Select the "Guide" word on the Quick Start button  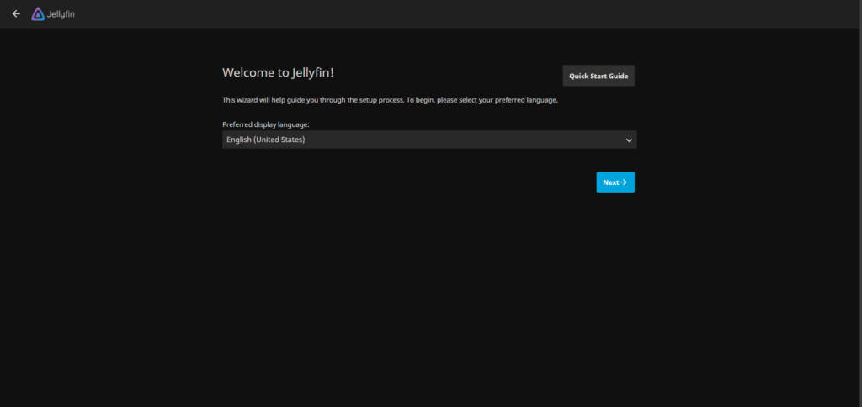(x=618, y=77)
